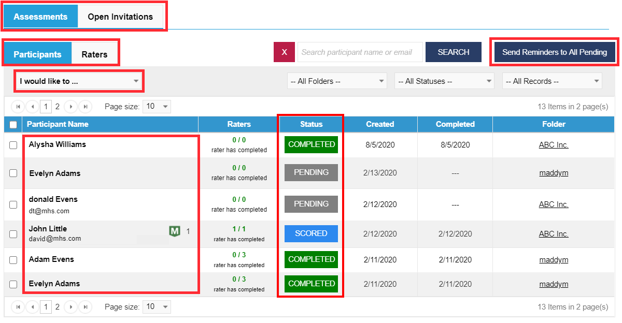
Task: Click the SEARCH button
Action: click(x=454, y=52)
